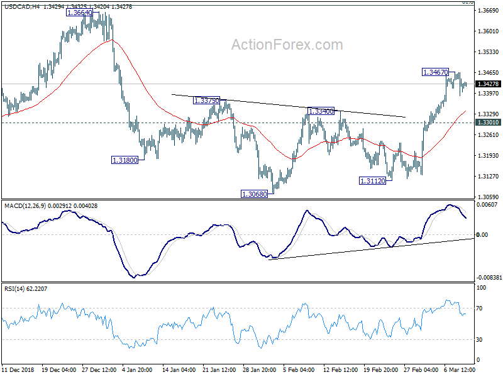Click the 1.34650 price axis value
The width and height of the screenshot is (503, 377).
tap(489, 73)
